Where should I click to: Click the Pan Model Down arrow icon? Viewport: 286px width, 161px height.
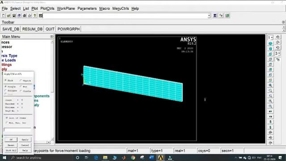270,127
